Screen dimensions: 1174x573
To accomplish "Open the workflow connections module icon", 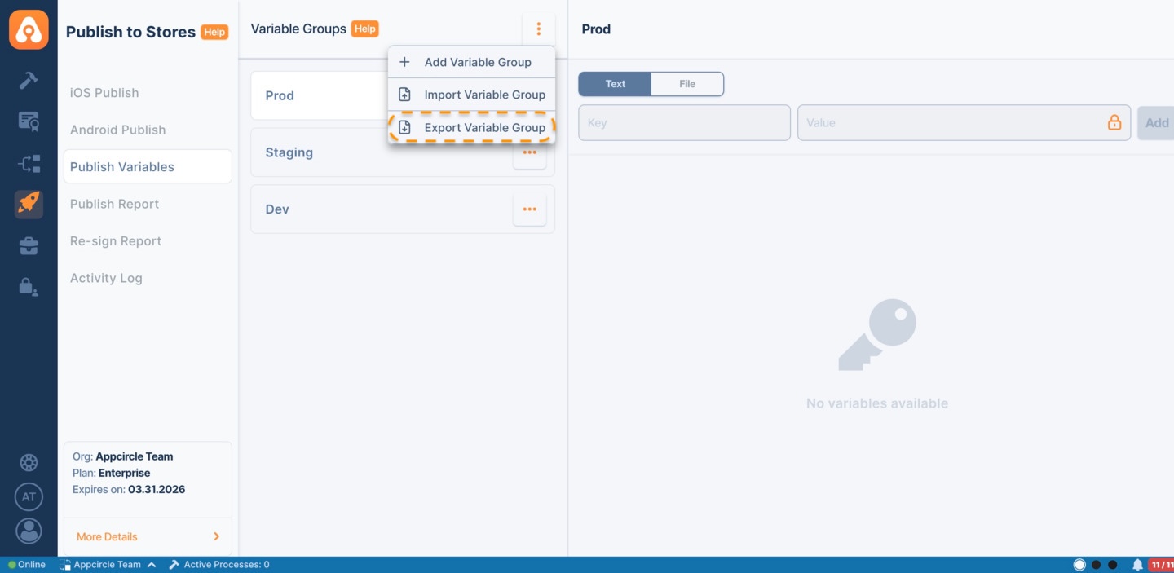I will pyautogui.click(x=29, y=163).
